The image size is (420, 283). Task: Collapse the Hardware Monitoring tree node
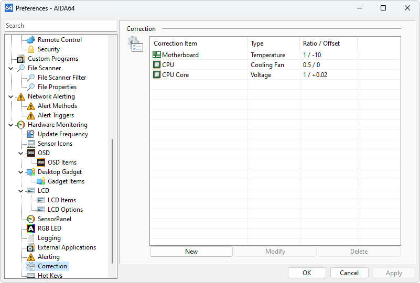click(x=11, y=125)
